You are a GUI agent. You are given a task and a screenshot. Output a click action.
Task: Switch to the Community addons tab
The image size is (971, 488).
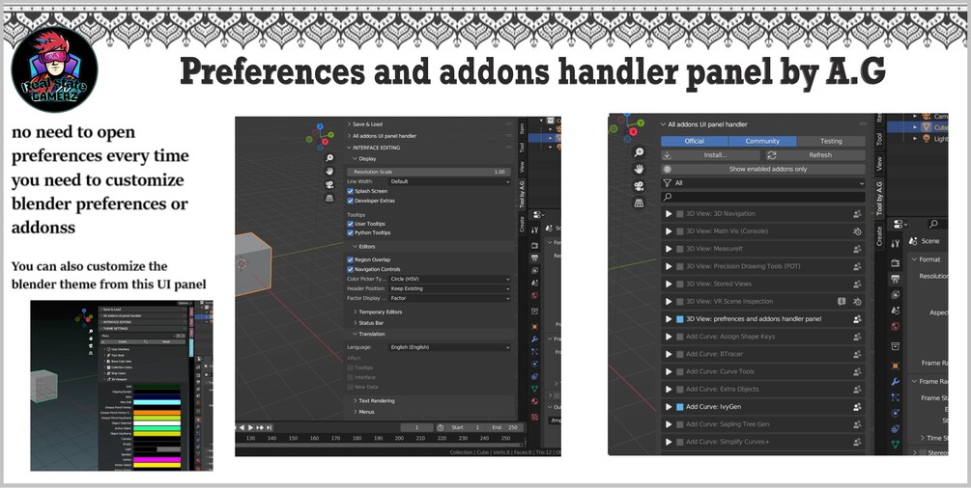pyautogui.click(x=762, y=141)
